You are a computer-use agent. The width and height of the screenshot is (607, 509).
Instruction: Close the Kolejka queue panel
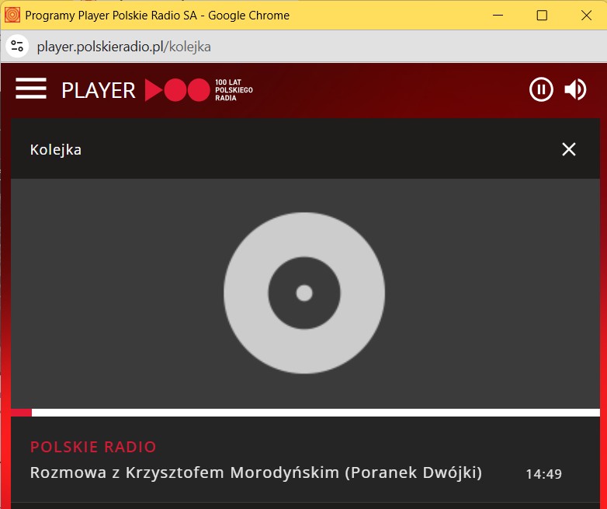569,149
